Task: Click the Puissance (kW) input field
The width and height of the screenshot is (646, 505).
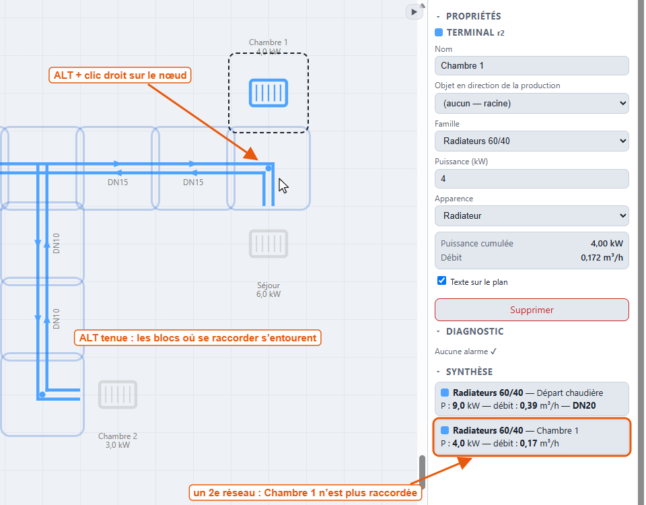Action: [x=532, y=178]
